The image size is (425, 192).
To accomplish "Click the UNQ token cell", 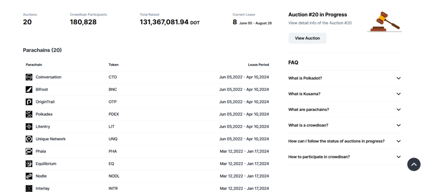I will pyautogui.click(x=113, y=139).
